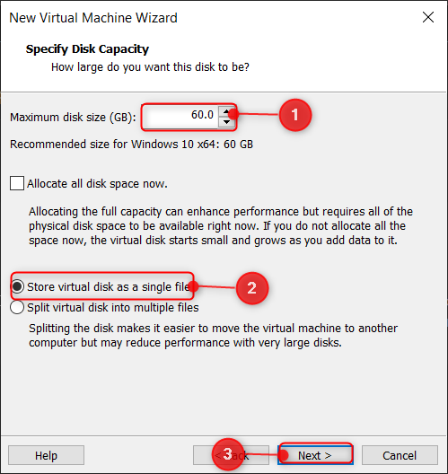The height and width of the screenshot is (474, 448).
Task: Click the Allocating the full capacity description paragraph
Action: point(220,226)
